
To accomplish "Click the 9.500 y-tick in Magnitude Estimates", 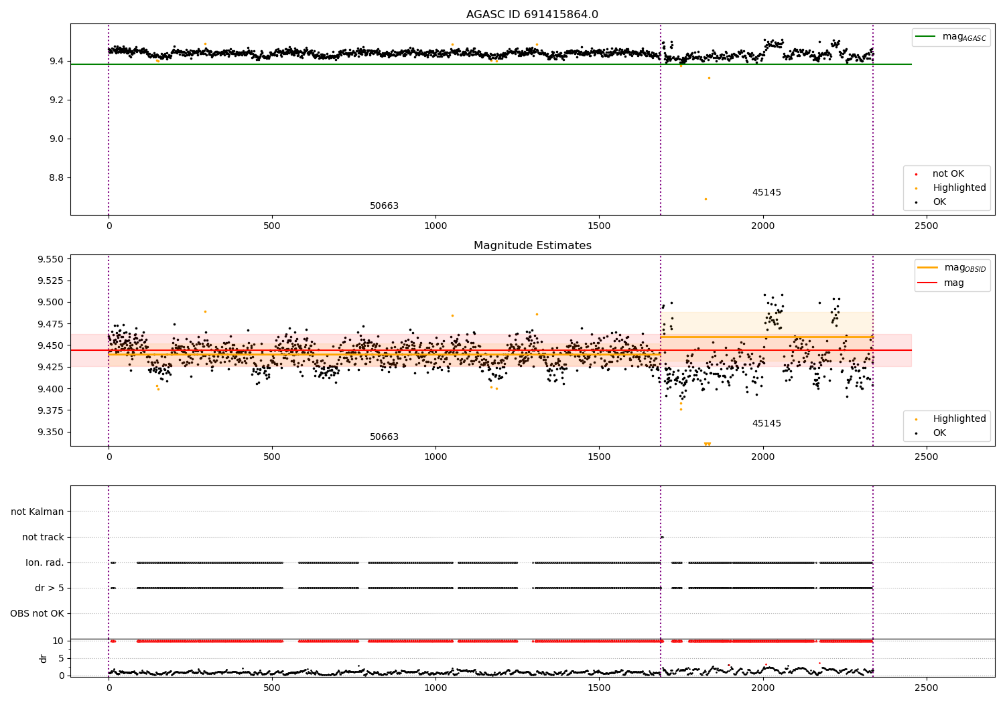I will pyautogui.click(x=50, y=303).
